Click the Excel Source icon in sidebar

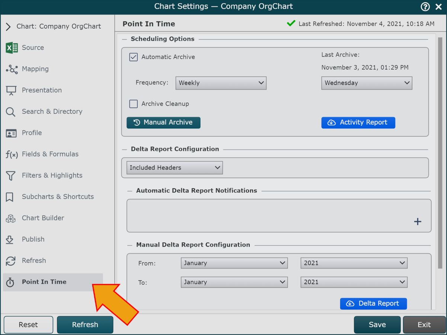tap(12, 48)
